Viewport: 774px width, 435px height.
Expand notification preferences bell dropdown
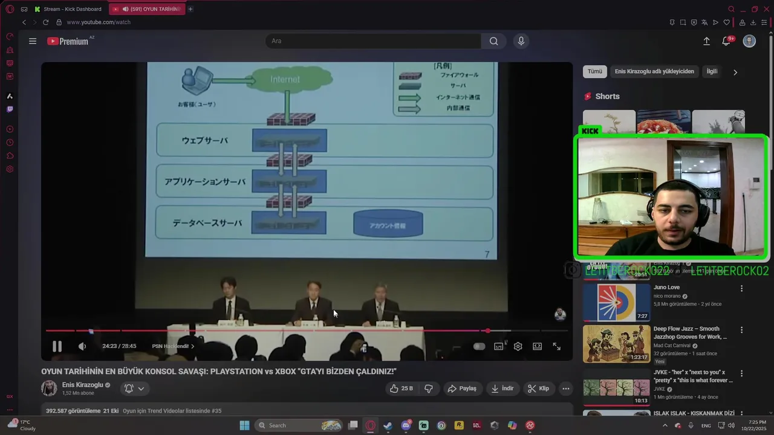tap(134, 388)
